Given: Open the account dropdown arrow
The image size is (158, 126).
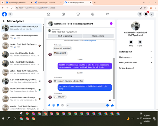Looking at the screenshot, I should 152,14.
